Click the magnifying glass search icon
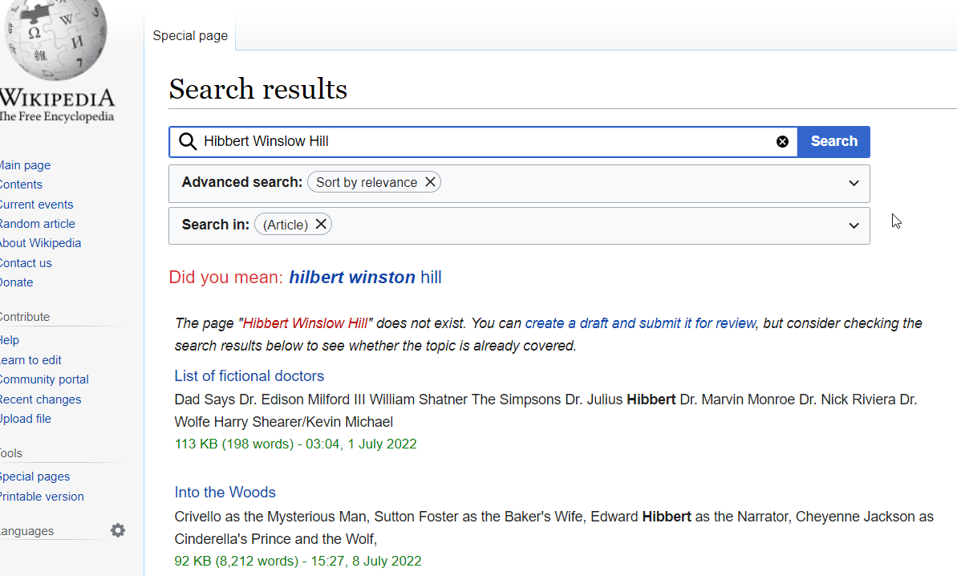 click(188, 141)
